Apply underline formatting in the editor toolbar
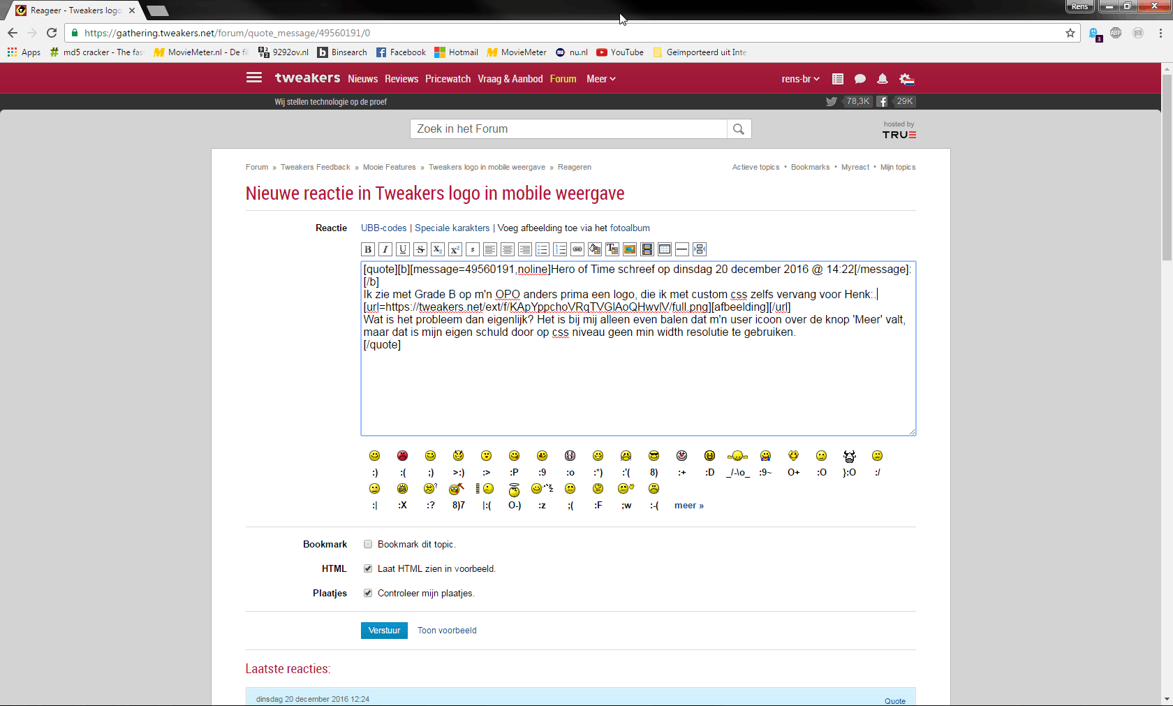1173x706 pixels. pyautogui.click(x=403, y=249)
